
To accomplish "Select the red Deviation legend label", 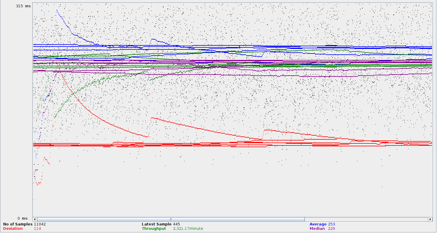I will pyautogui.click(x=13, y=229).
